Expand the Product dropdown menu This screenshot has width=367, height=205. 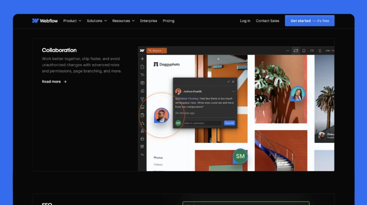pos(72,21)
